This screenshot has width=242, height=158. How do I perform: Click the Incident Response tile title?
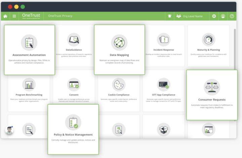(164, 50)
